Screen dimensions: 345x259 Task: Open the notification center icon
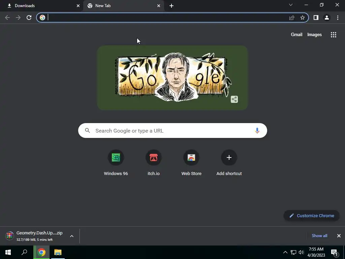(334, 252)
